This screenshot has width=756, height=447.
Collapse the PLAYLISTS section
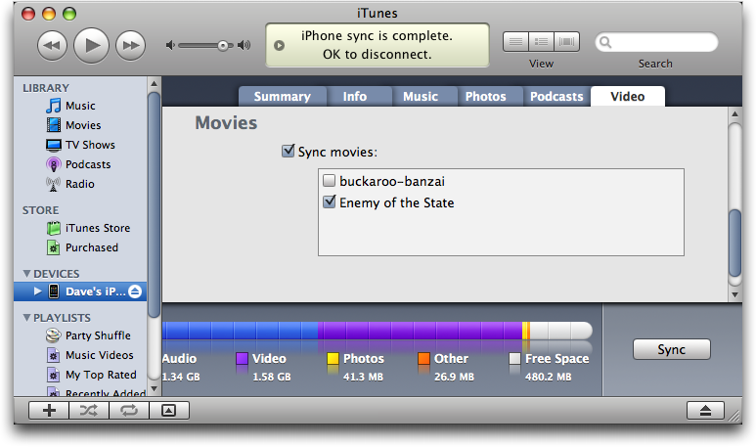(x=26, y=318)
